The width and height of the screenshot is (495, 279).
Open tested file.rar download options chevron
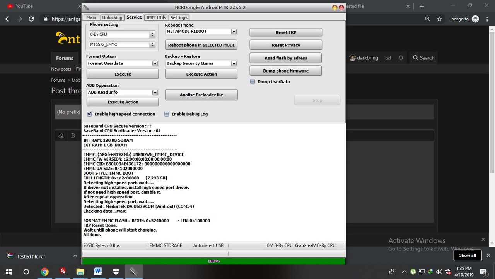tap(75, 256)
